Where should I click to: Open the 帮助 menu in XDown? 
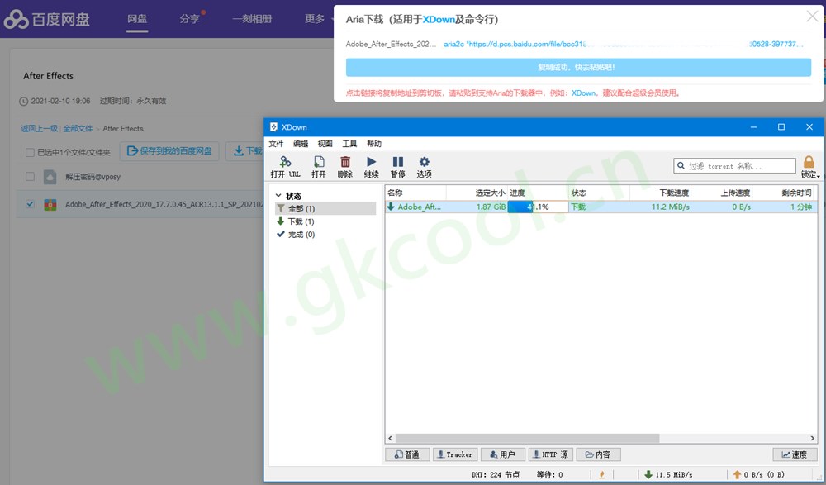(374, 144)
